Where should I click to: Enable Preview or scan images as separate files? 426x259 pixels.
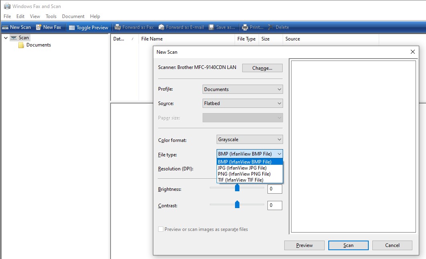pyautogui.click(x=161, y=229)
